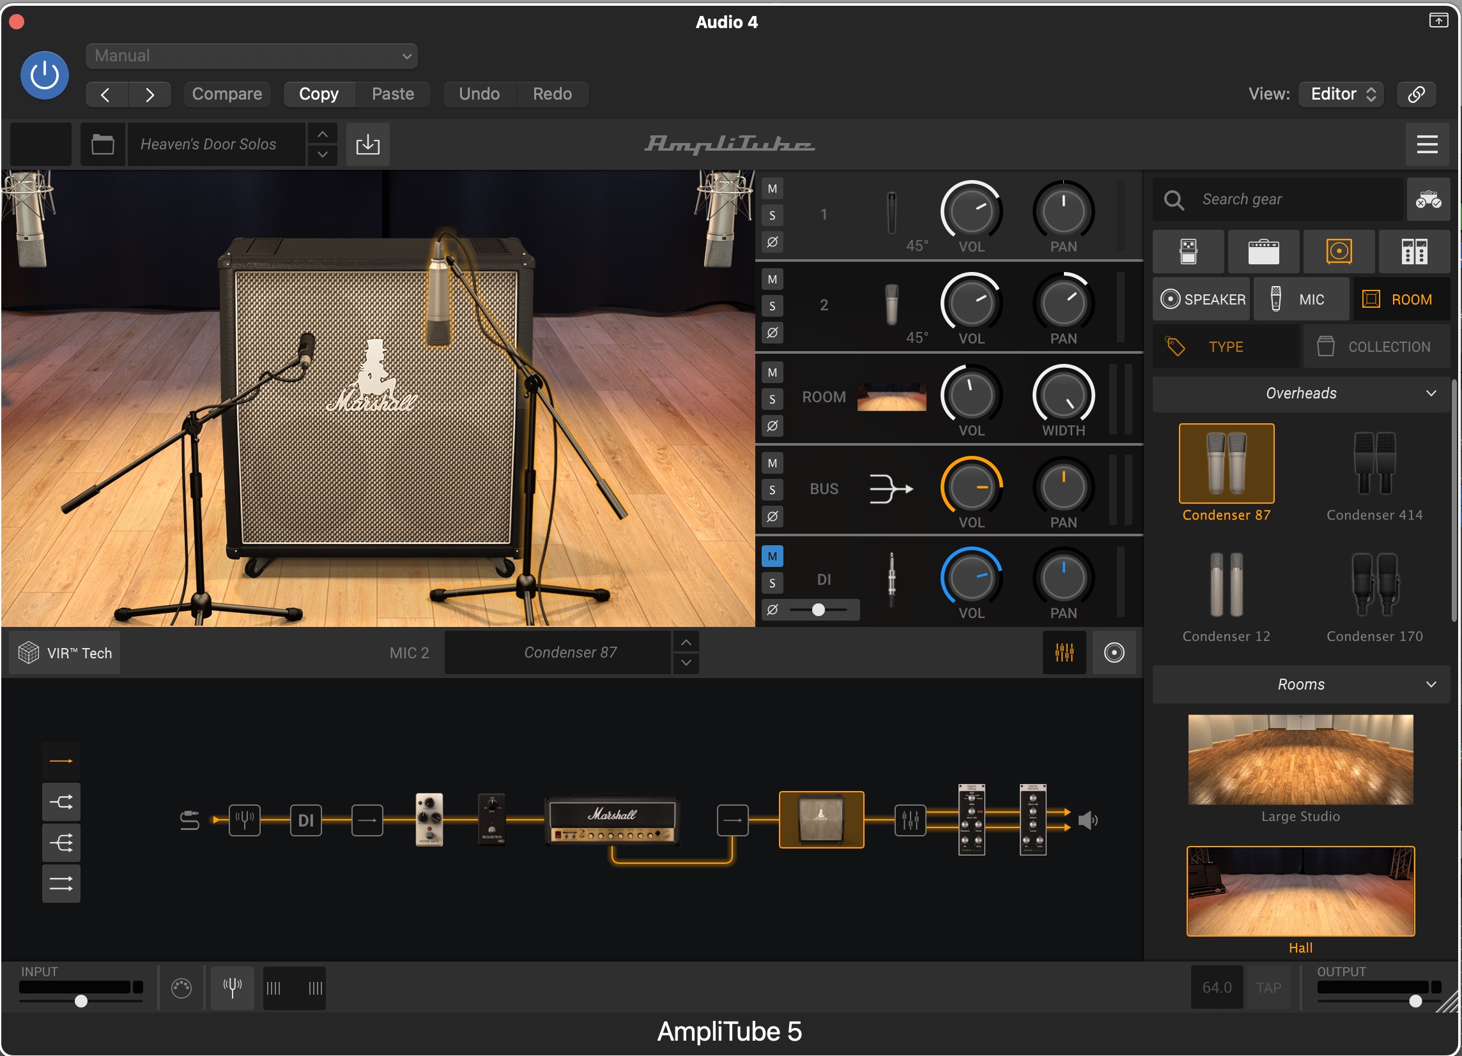
Task: Adjust the DI phase delay slider
Action: [x=819, y=610]
